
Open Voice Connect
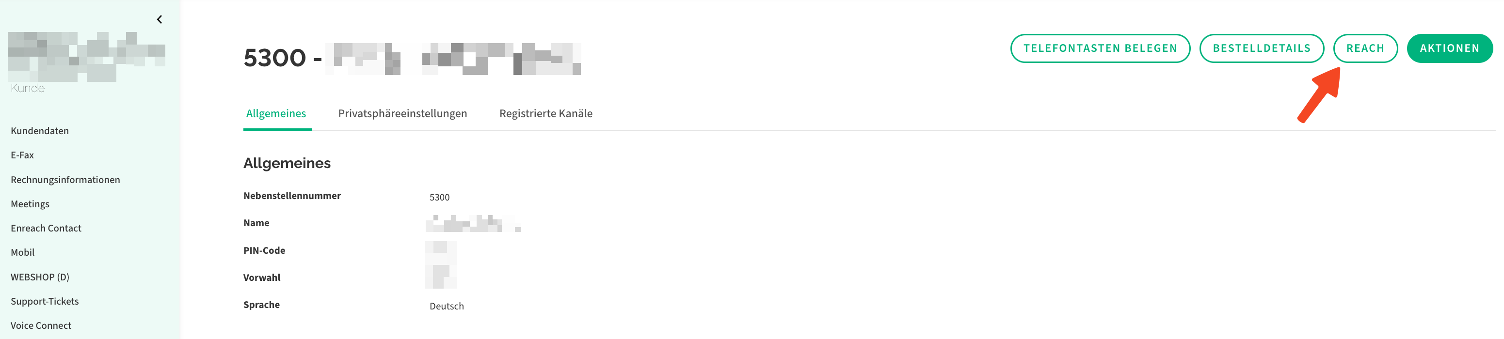pos(41,325)
